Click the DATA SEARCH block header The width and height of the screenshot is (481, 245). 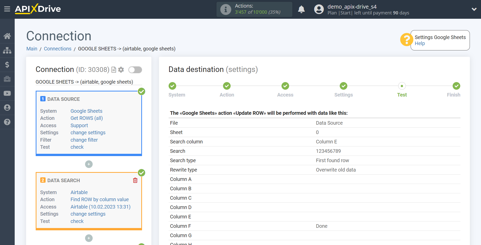(63, 180)
